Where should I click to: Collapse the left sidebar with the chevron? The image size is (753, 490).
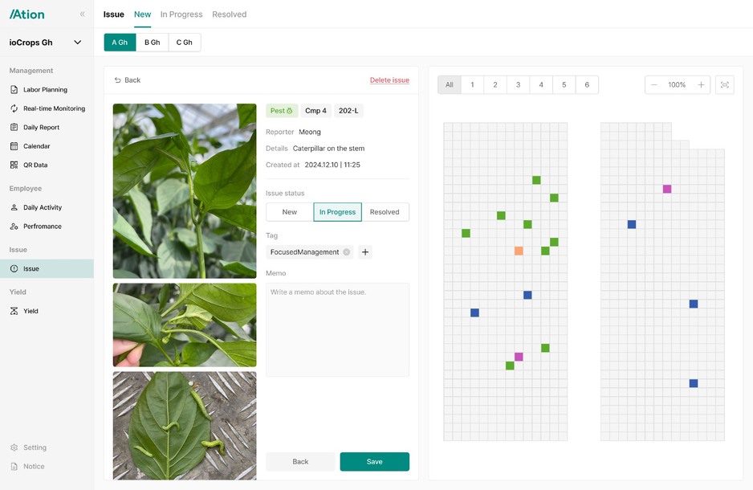click(81, 13)
